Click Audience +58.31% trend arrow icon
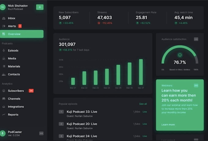208x141 pixels. tap(60, 50)
